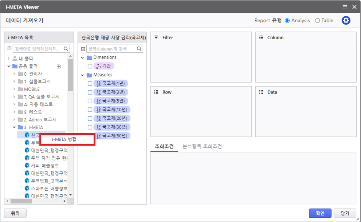
Task: Click the column search magnifier icon
Action: 139,49
